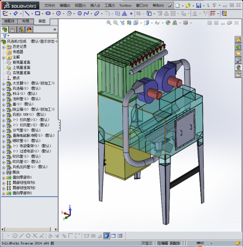Click the New document icon

[x=178, y=6]
